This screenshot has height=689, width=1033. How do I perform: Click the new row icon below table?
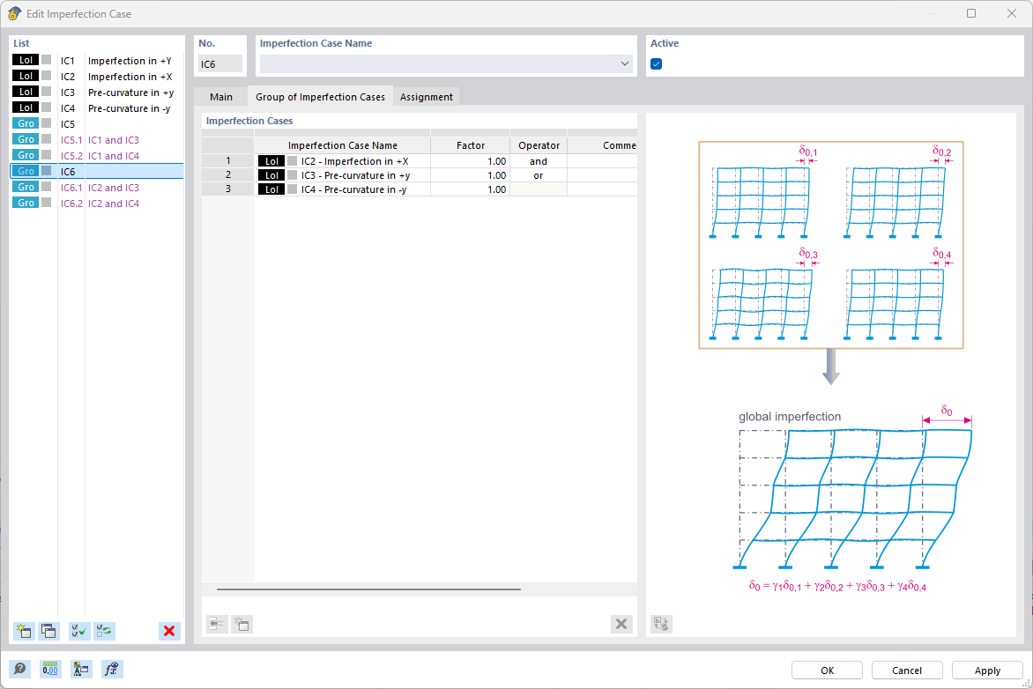pos(242,624)
